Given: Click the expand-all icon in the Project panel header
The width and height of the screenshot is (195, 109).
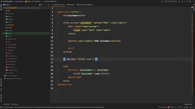Looking at the screenshot, I should (43, 5).
